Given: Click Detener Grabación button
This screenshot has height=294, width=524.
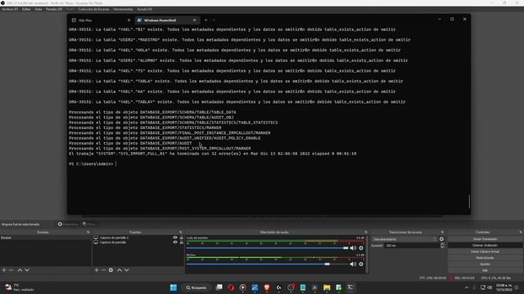Looking at the screenshot, I should click(485, 245).
